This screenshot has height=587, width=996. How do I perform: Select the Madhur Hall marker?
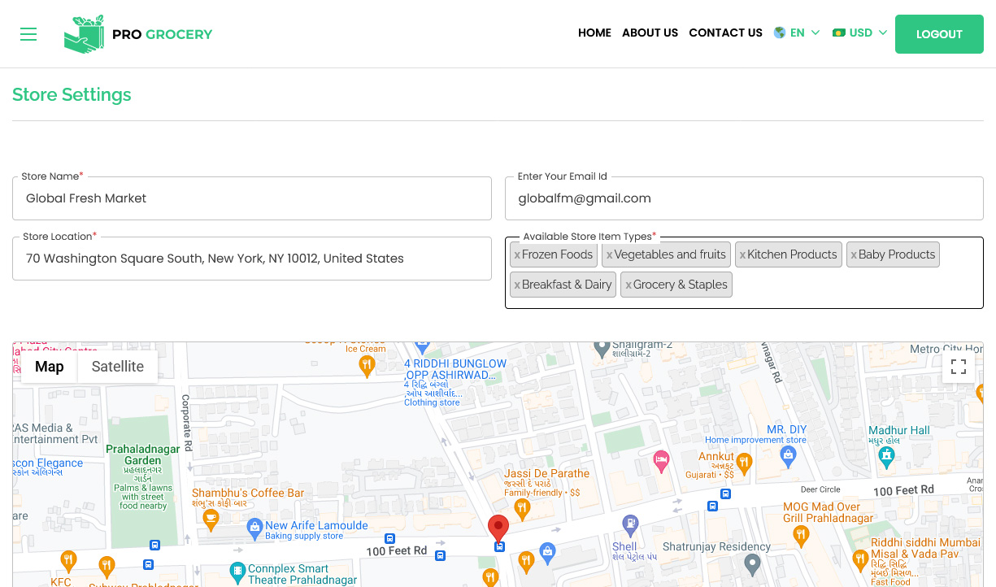pos(887,459)
